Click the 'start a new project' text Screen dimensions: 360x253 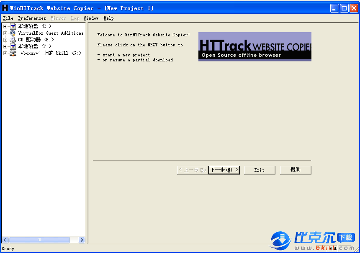pos(126,55)
